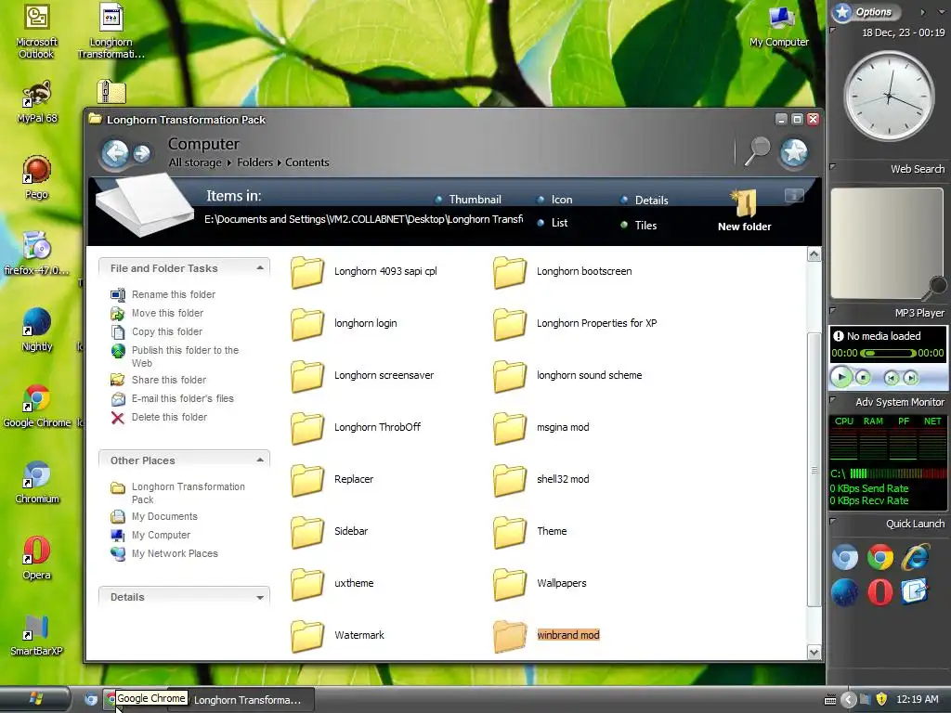951x713 pixels.
Task: Click scrollbar up arrow in folder list
Action: coord(814,254)
